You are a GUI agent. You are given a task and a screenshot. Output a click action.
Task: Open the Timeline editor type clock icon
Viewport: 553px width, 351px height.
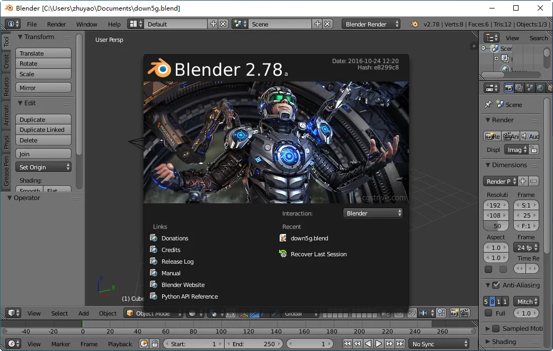[13, 344]
